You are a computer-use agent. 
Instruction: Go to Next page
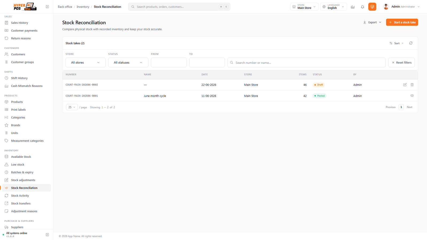409,107
